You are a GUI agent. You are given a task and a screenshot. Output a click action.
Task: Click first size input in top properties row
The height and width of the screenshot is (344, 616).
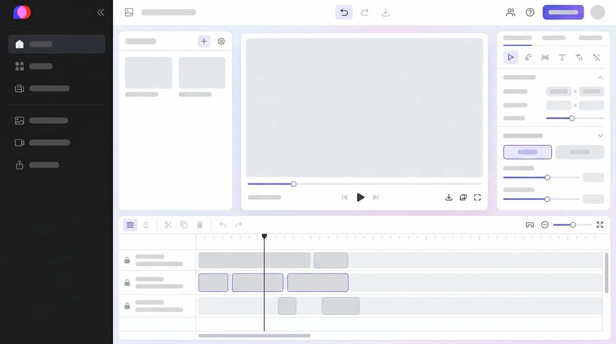559,92
